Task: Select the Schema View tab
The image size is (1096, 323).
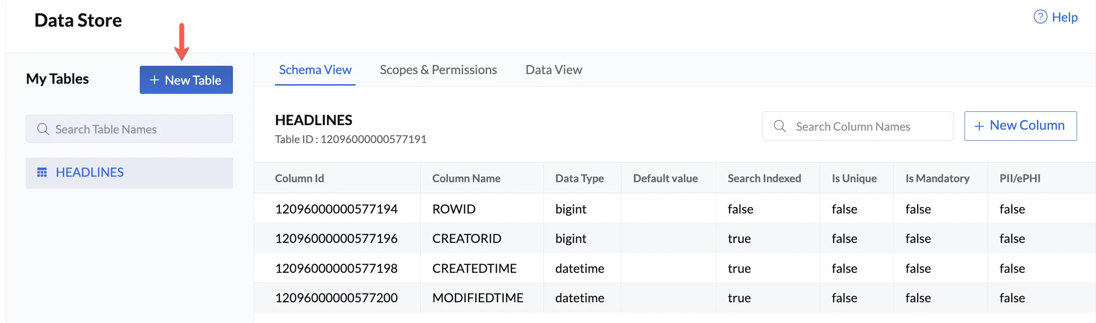Action: 315,70
